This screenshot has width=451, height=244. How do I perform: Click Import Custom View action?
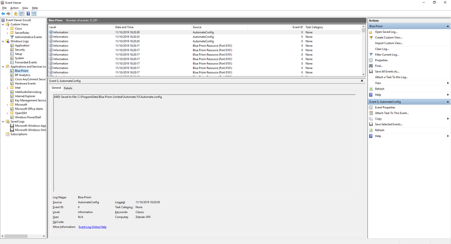click(x=389, y=43)
